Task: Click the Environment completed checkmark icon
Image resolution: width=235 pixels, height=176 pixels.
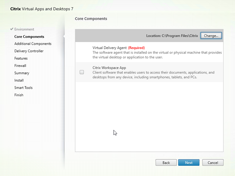Action: (12, 29)
